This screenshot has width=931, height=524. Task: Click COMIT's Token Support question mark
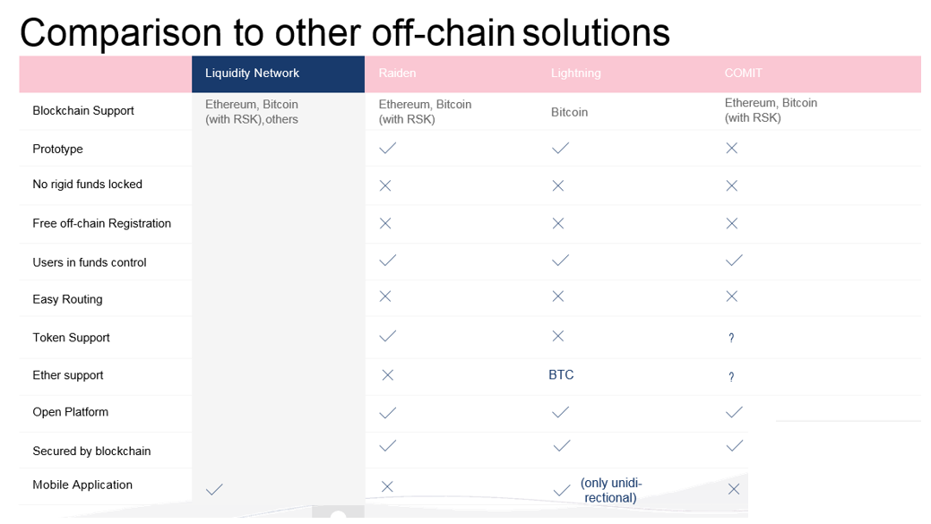[x=731, y=338]
